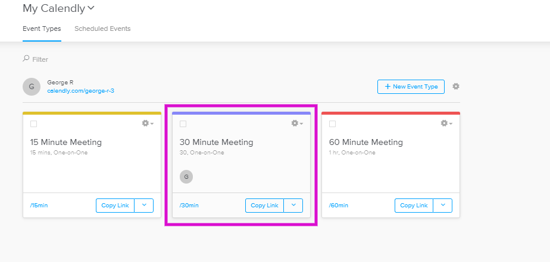The height and width of the screenshot is (262, 550).
Task: Open gear settings on 15 Minute Meeting card
Action: pyautogui.click(x=148, y=124)
